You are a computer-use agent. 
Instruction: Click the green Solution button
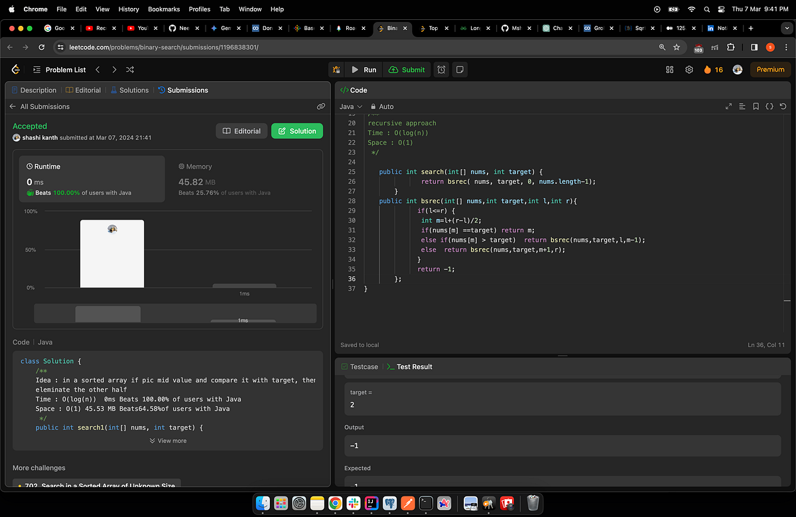click(x=297, y=131)
